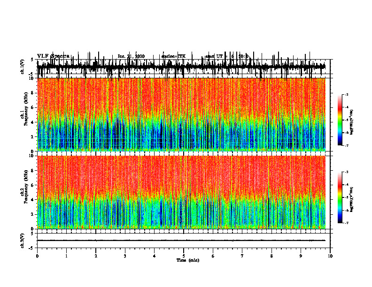Click the "8" kHz tick on ch.1 frequency axis
Viewport: 372px width, 287px height.
click(x=32, y=93)
